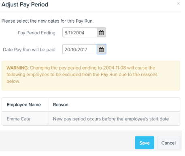This screenshot has width=185, height=156.
Task: Click the Adjust Pay Period title
Action: [x=25, y=4]
